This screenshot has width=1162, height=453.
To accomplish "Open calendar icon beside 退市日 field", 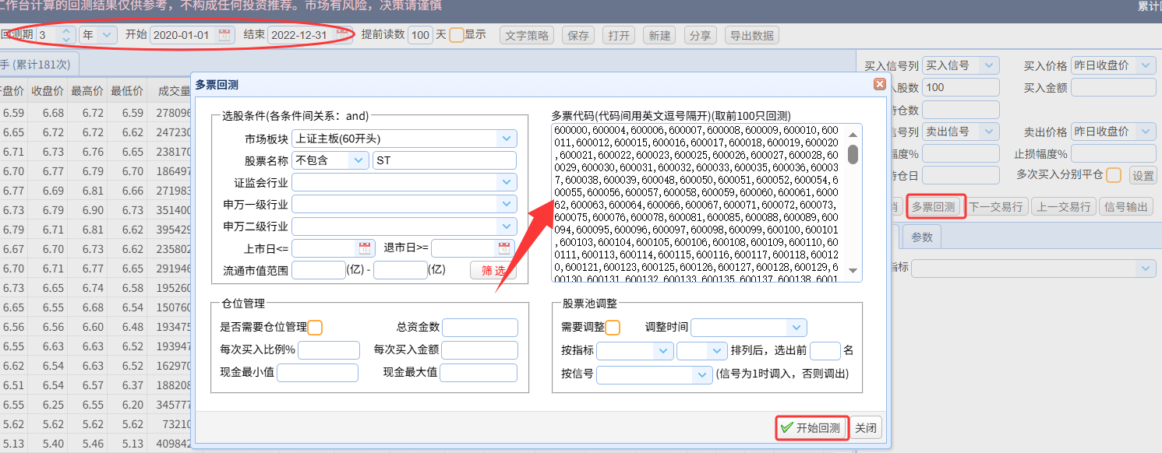I will (504, 248).
